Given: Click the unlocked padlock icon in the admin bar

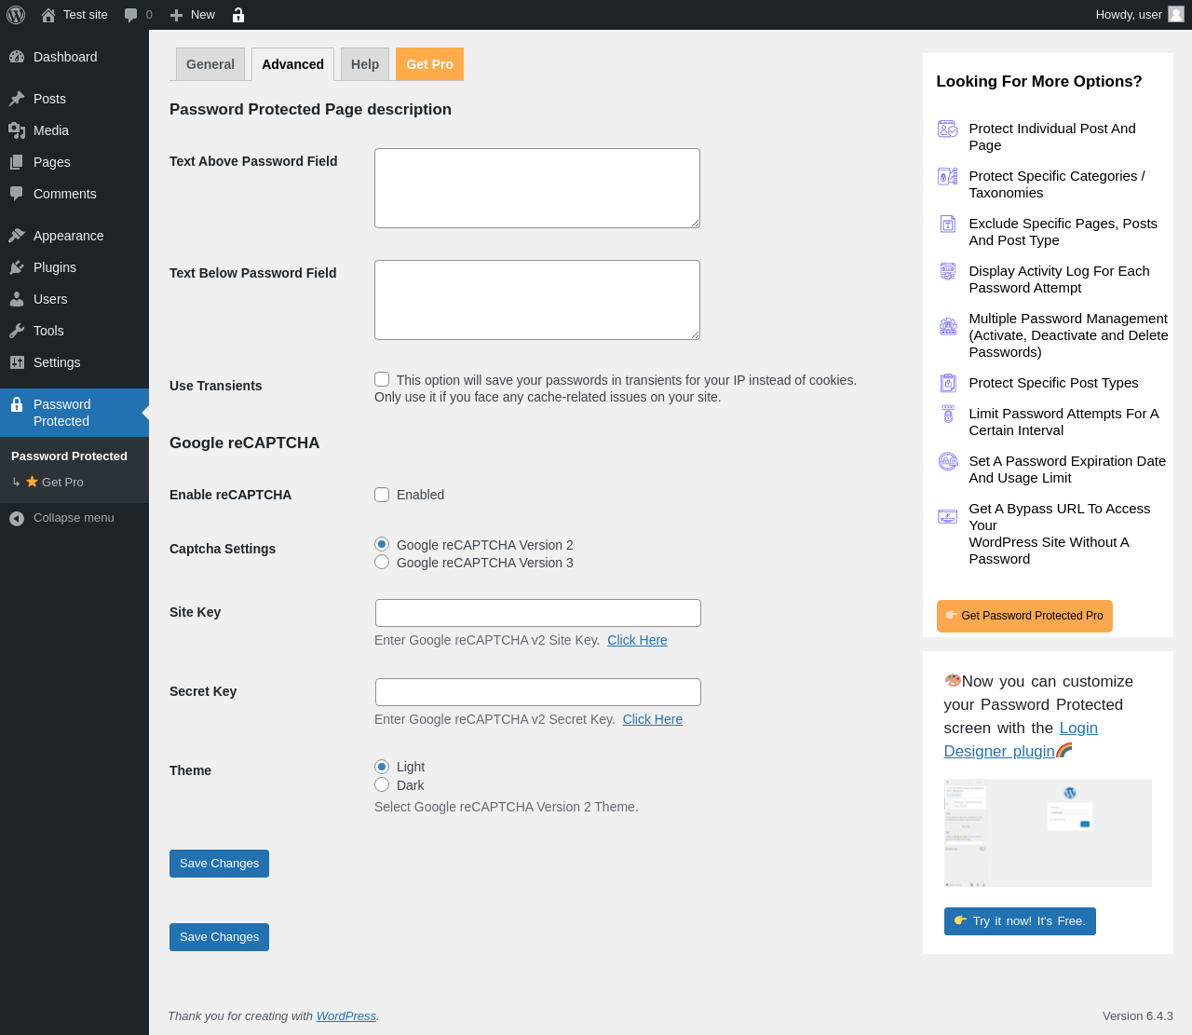Looking at the screenshot, I should pos(238,15).
